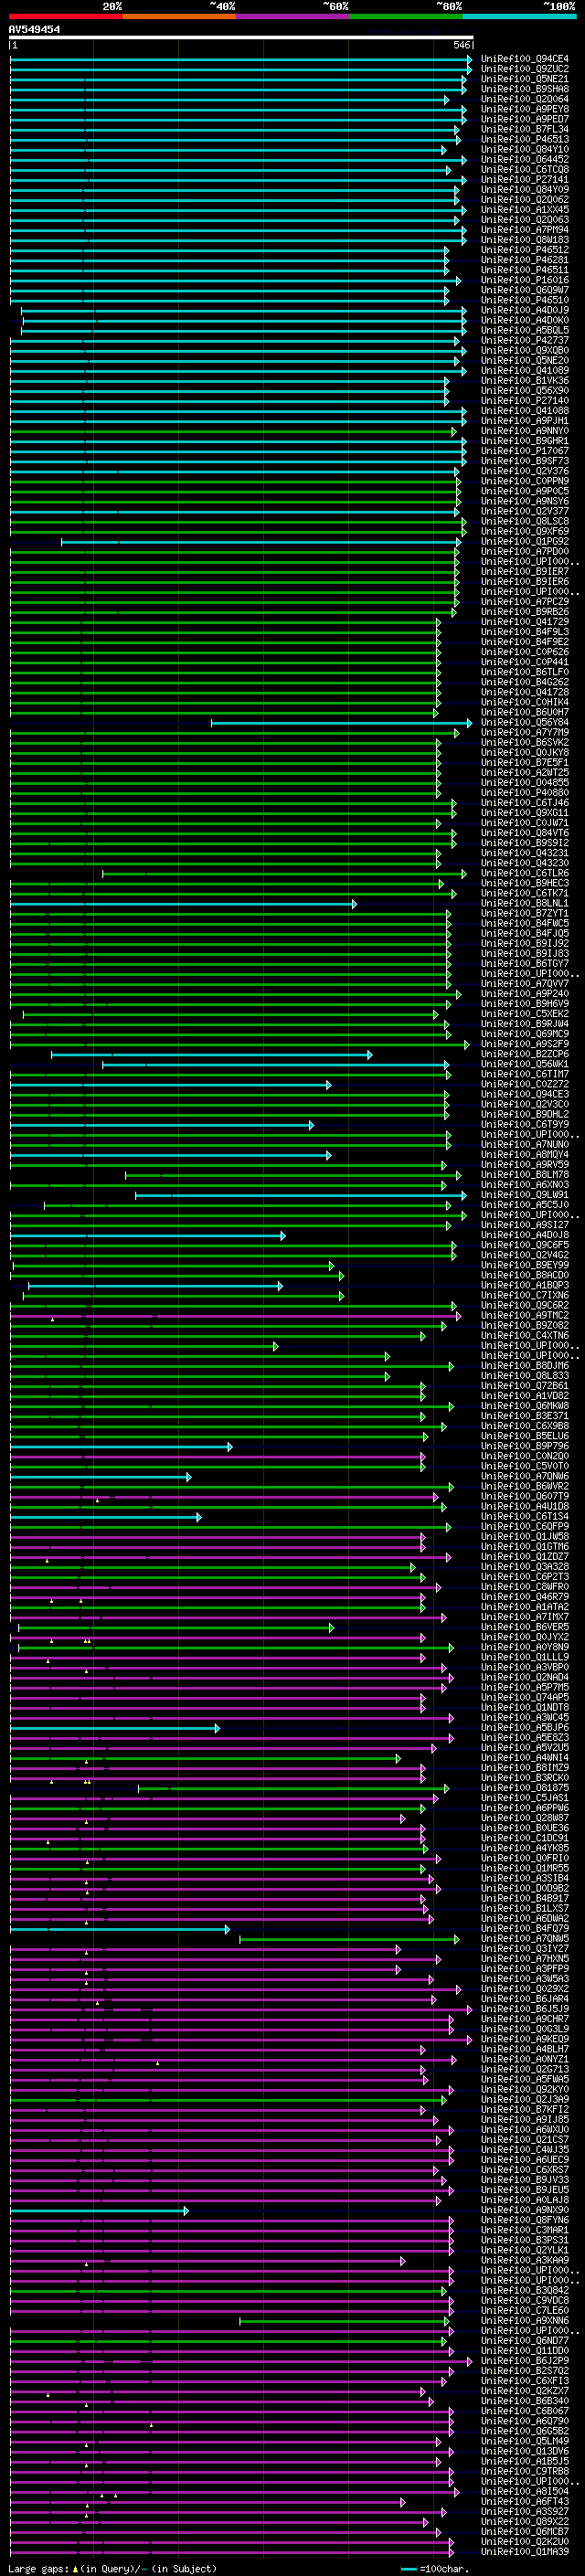Open hit UniRef100_Q9ZUC2
The image size is (585, 2576).
(524, 69)
